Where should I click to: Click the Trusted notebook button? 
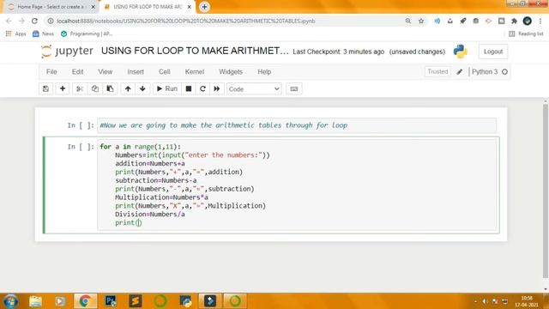tap(437, 71)
